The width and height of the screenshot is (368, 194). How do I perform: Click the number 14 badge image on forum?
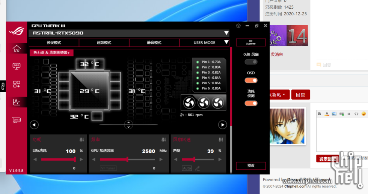tap(297, 36)
